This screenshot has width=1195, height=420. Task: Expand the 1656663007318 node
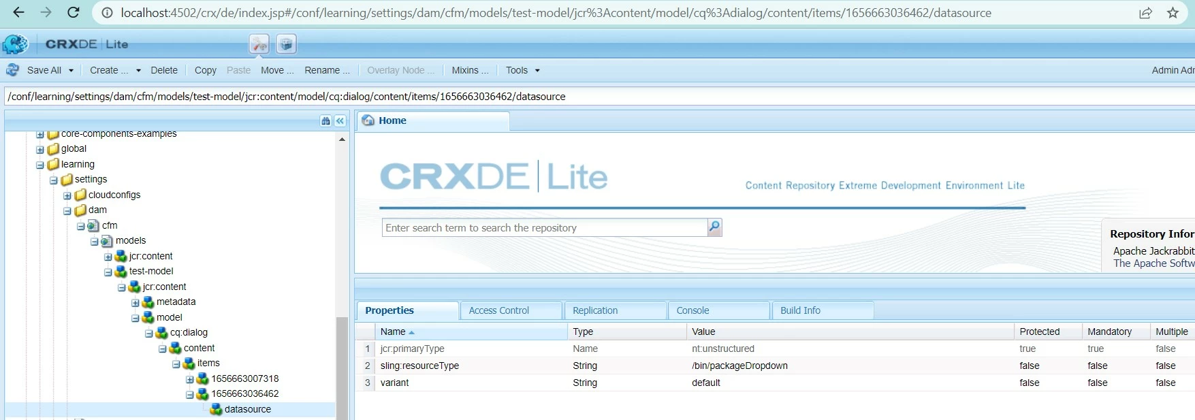(190, 379)
